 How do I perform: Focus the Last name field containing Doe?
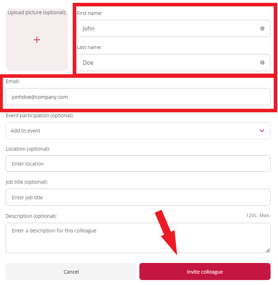coord(167,63)
